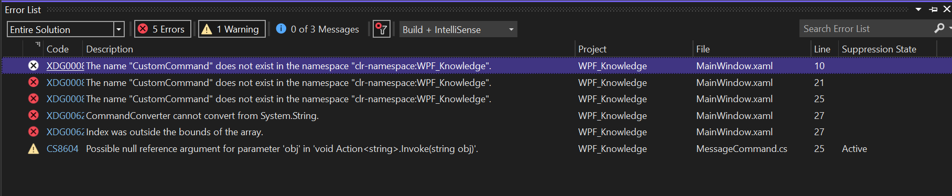Screen dimensions: 952x196
Task: Click the clear all filters funnel icon
Action: pos(382,29)
